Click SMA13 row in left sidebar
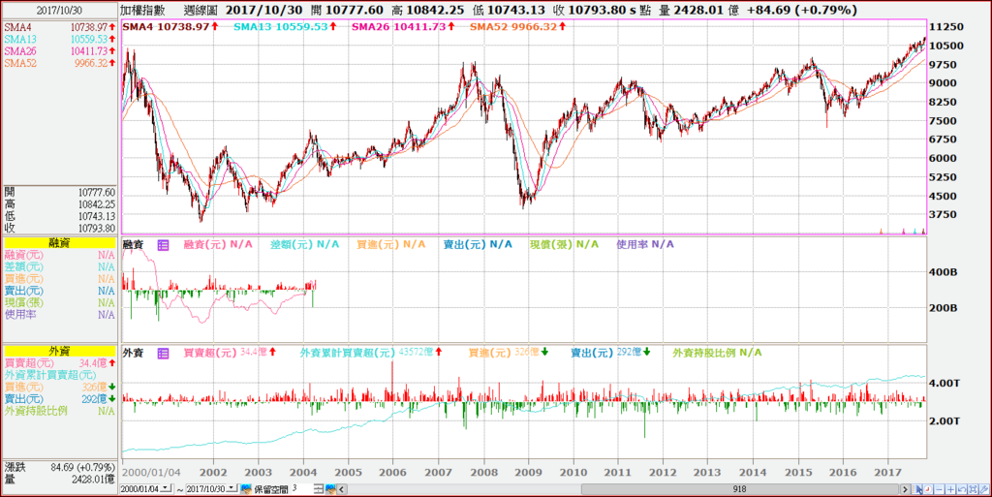Viewport: 992px width, 497px height. tap(59, 39)
